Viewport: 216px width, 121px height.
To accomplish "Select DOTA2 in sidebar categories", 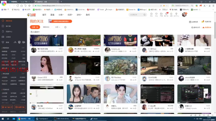I will (x=23, y=51).
